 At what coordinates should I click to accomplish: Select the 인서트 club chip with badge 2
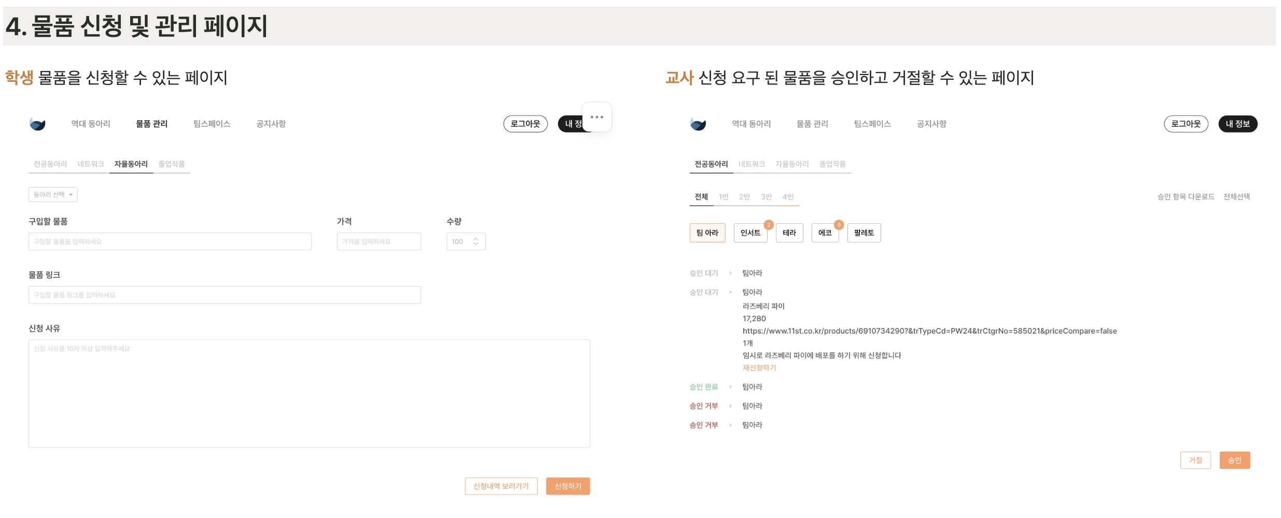(750, 233)
